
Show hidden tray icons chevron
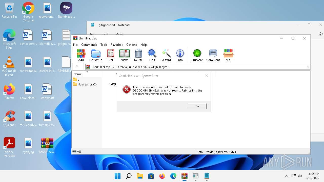287,176
